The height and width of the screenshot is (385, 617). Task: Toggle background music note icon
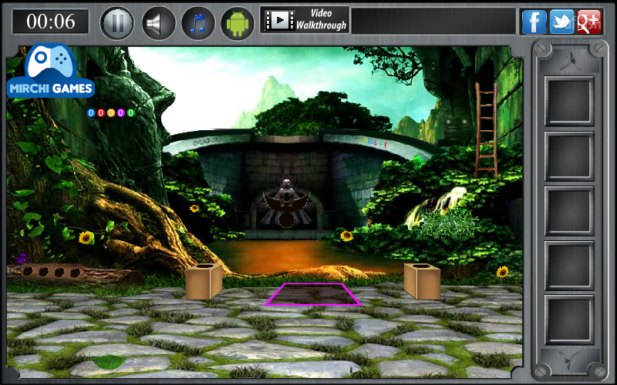pyautogui.click(x=198, y=23)
